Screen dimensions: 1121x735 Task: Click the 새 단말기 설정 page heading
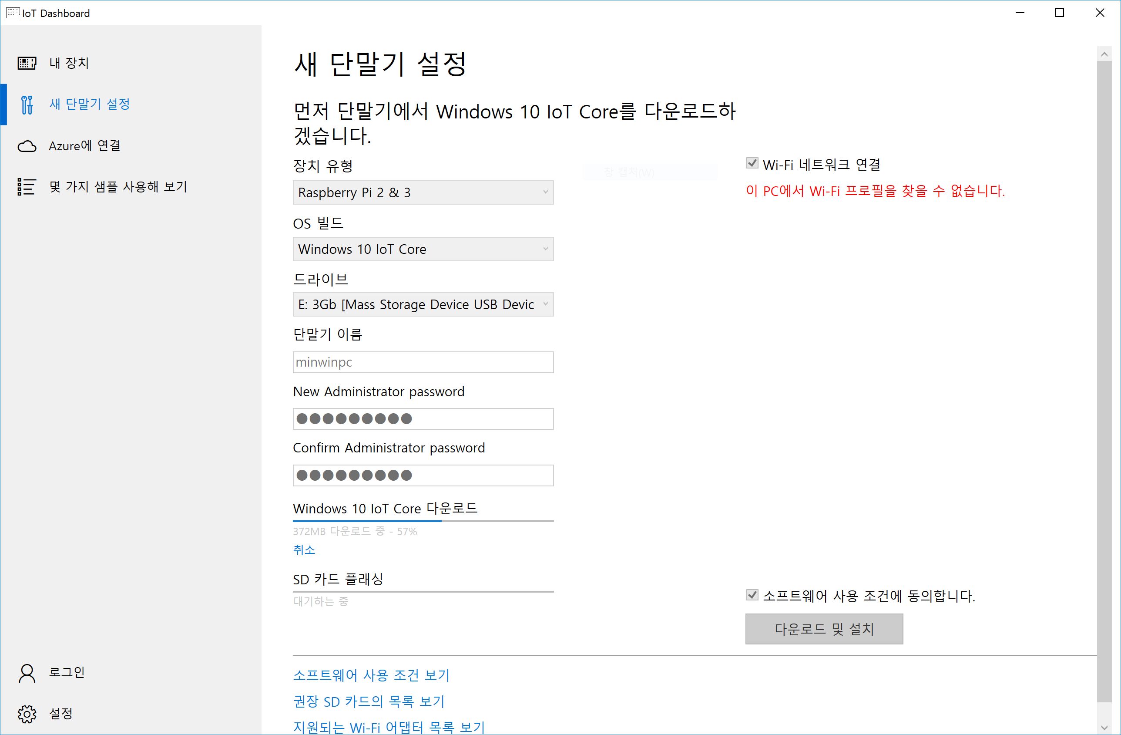coord(381,64)
